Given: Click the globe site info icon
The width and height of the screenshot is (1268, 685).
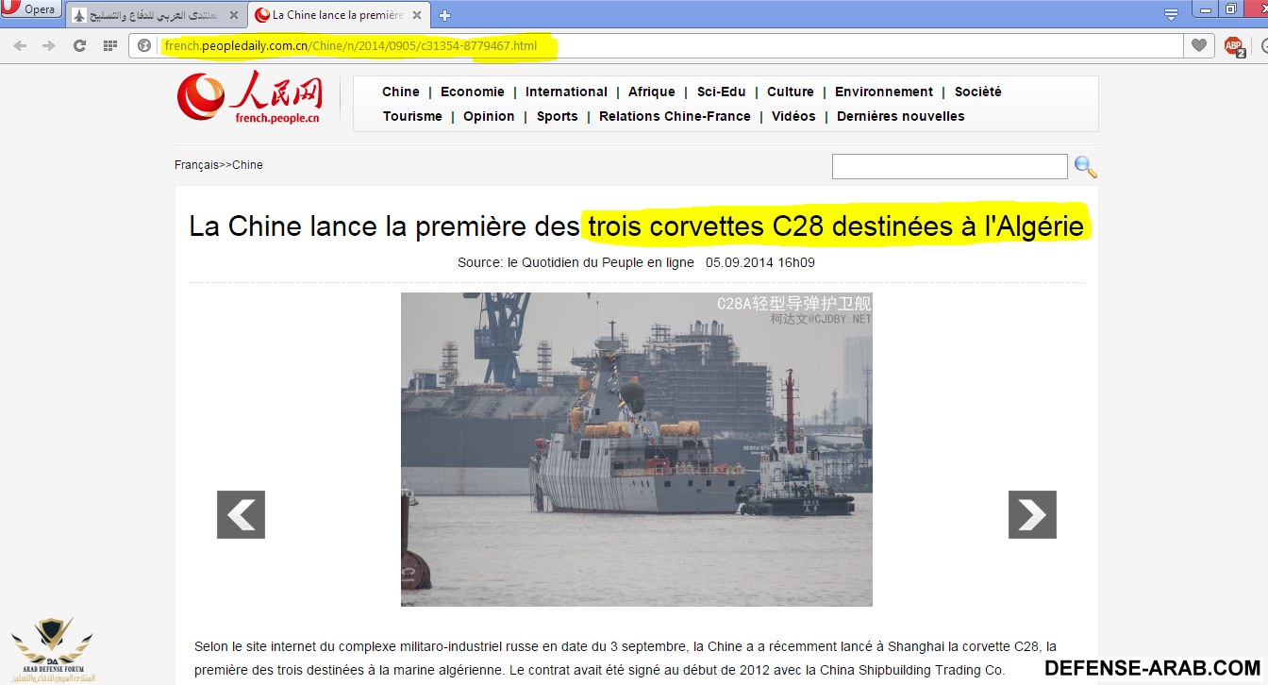Looking at the screenshot, I should coord(144,45).
